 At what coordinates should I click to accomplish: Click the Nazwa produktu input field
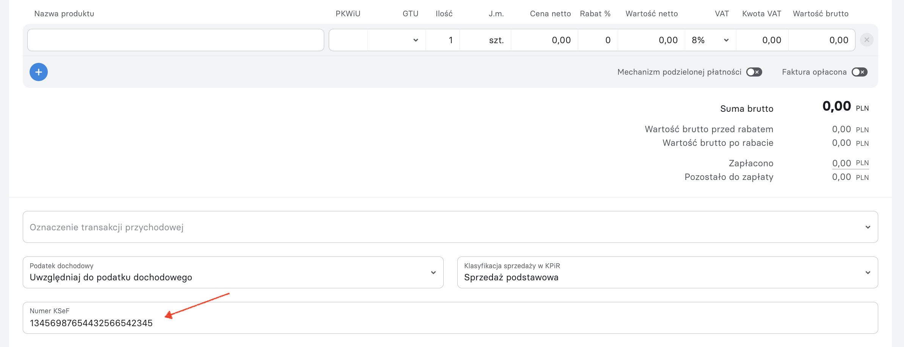tap(176, 40)
